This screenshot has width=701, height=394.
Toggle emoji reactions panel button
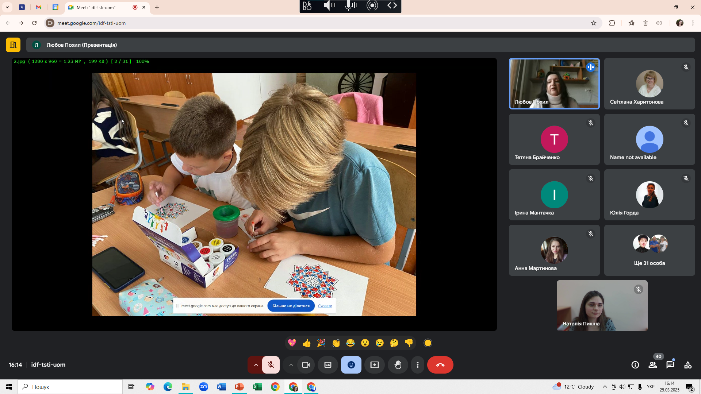[x=351, y=365]
